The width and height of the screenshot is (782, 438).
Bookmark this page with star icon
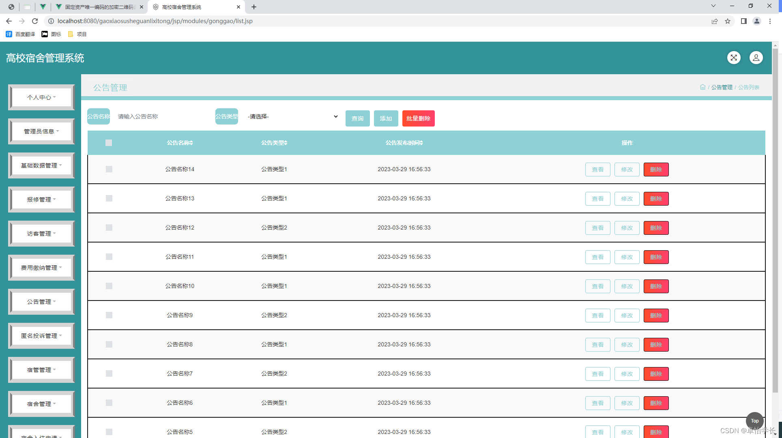(x=728, y=21)
